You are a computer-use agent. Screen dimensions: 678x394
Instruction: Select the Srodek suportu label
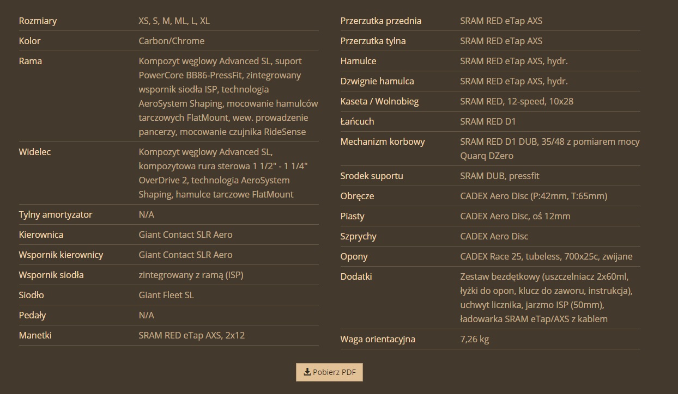click(x=372, y=176)
